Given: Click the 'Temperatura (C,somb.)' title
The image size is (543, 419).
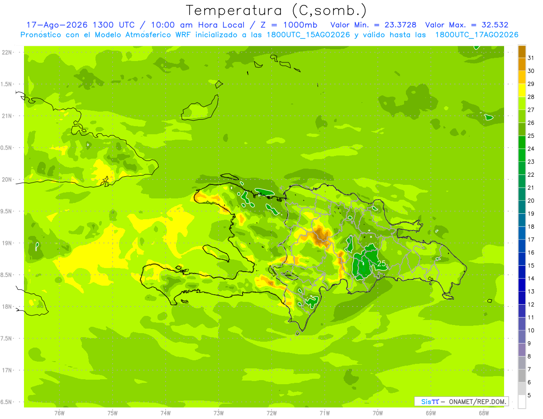Looking at the screenshot, I should pyautogui.click(x=276, y=10).
